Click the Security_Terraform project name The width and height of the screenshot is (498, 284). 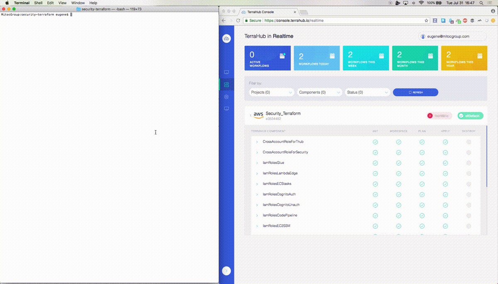(283, 113)
